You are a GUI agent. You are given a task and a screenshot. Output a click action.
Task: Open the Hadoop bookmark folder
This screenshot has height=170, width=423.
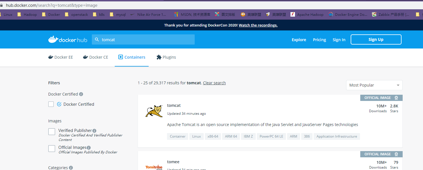[27, 14]
